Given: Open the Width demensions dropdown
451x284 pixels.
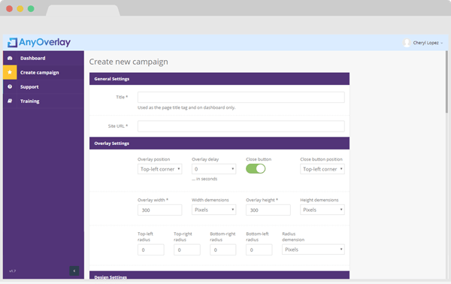Looking at the screenshot, I should pos(213,210).
